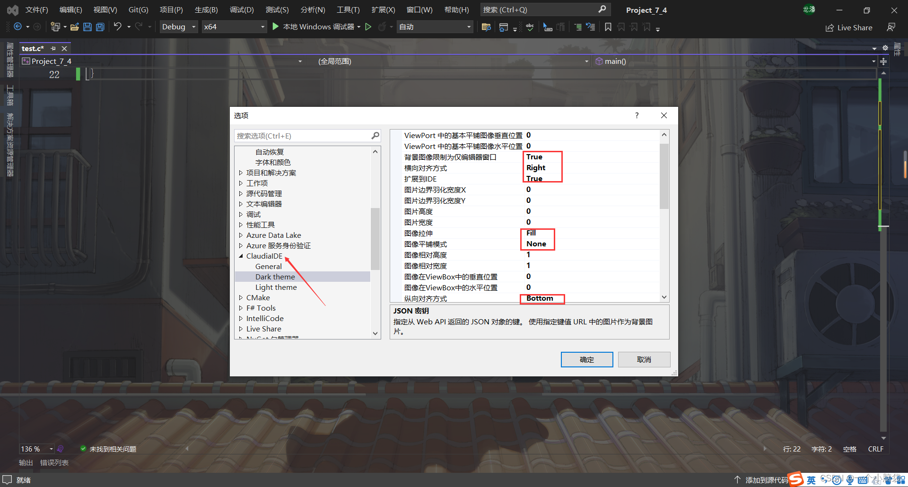This screenshot has height=487, width=908.
Task: Click the save all icon
Action: point(100,27)
